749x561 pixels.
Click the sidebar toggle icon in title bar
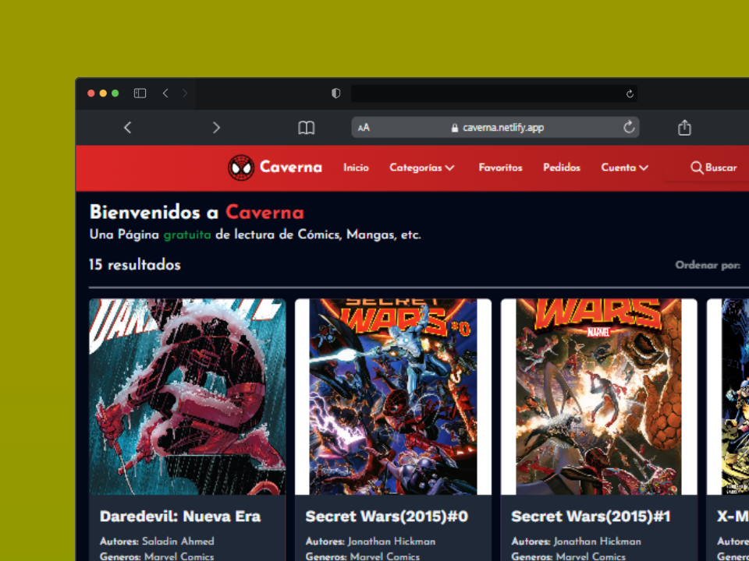(x=140, y=93)
